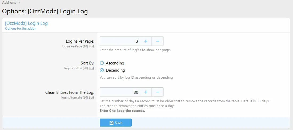The width and height of the screenshot is (293, 130).
Task: Click the Options: [OzzModz] Login Log page heading
Action: tap(45, 11)
